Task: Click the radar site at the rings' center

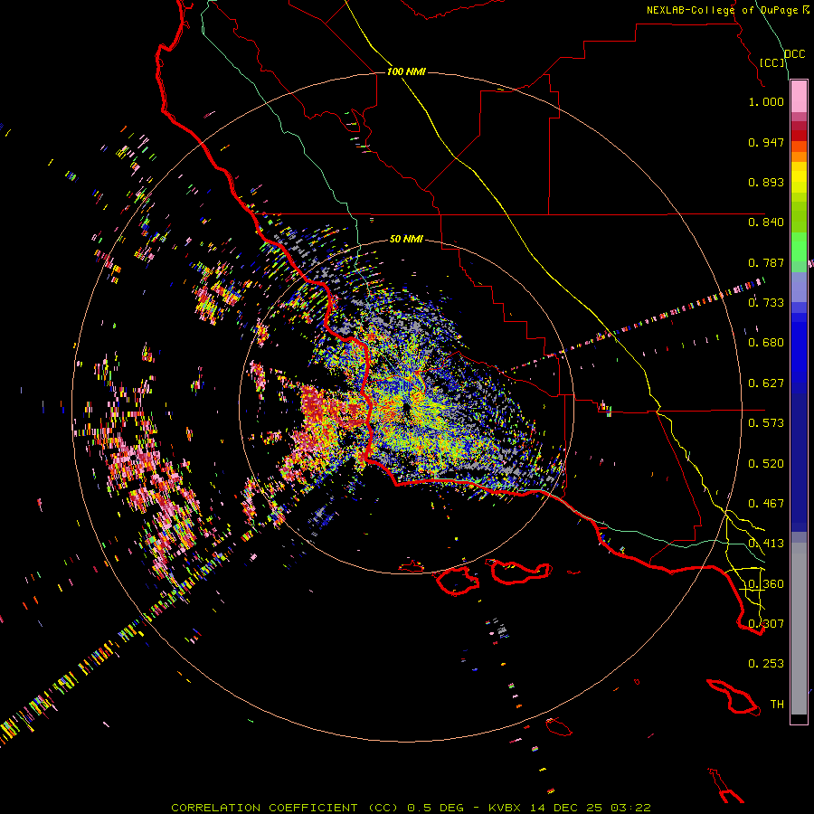Action: [x=406, y=409]
